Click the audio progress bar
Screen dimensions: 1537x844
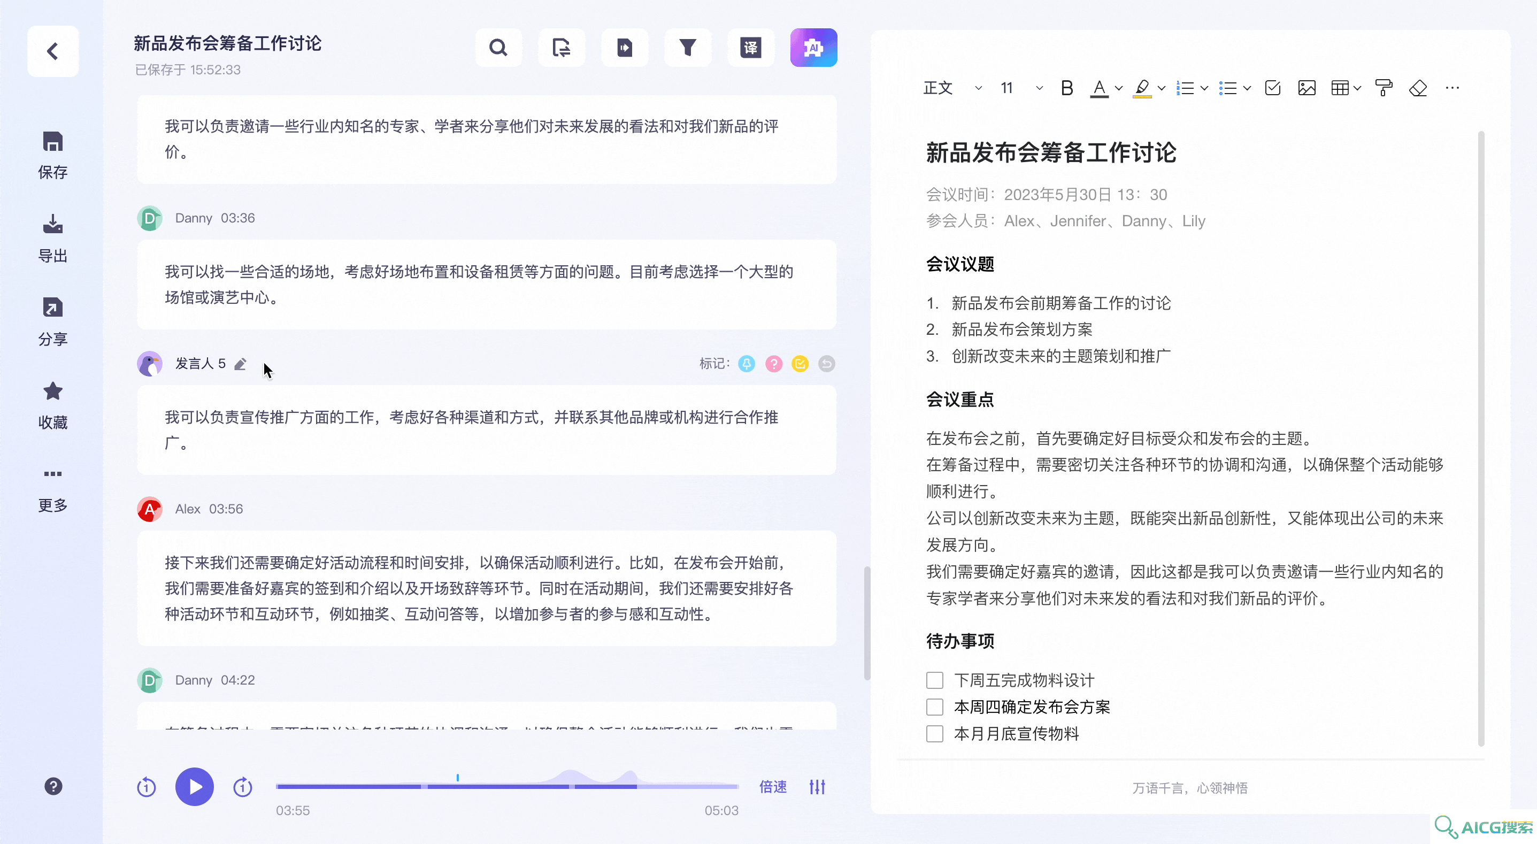coord(507,787)
